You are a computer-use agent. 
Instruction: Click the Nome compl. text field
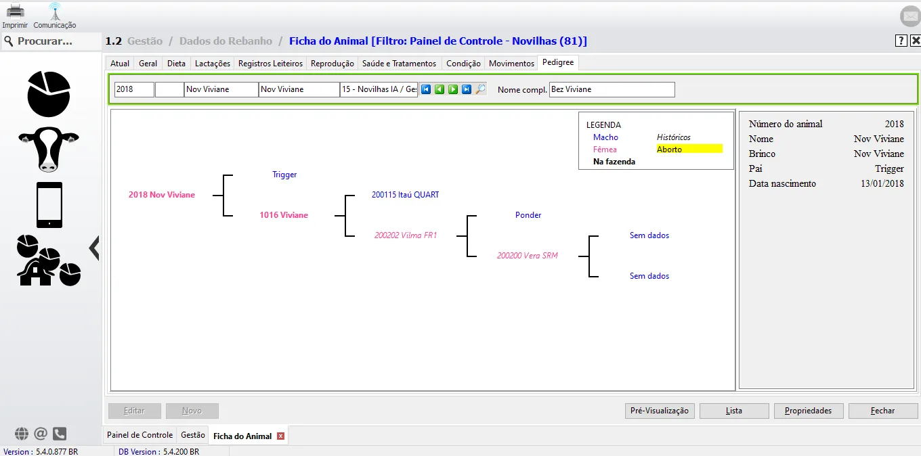point(612,89)
